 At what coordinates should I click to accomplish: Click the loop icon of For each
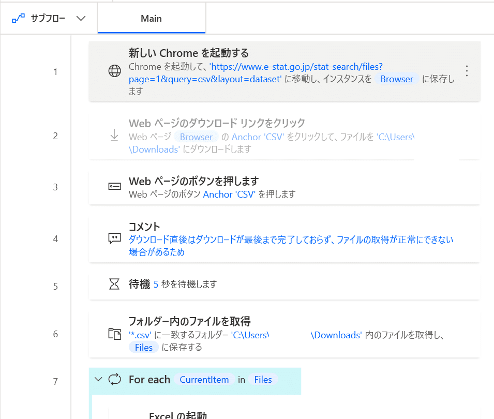[114, 379]
